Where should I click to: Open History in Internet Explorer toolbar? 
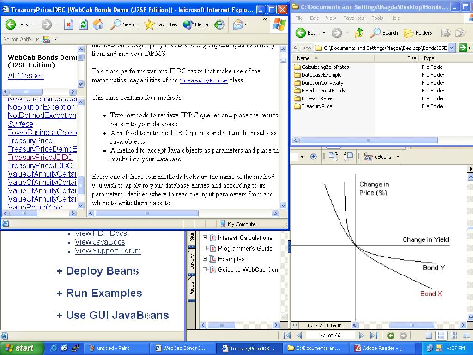pyautogui.click(x=219, y=24)
